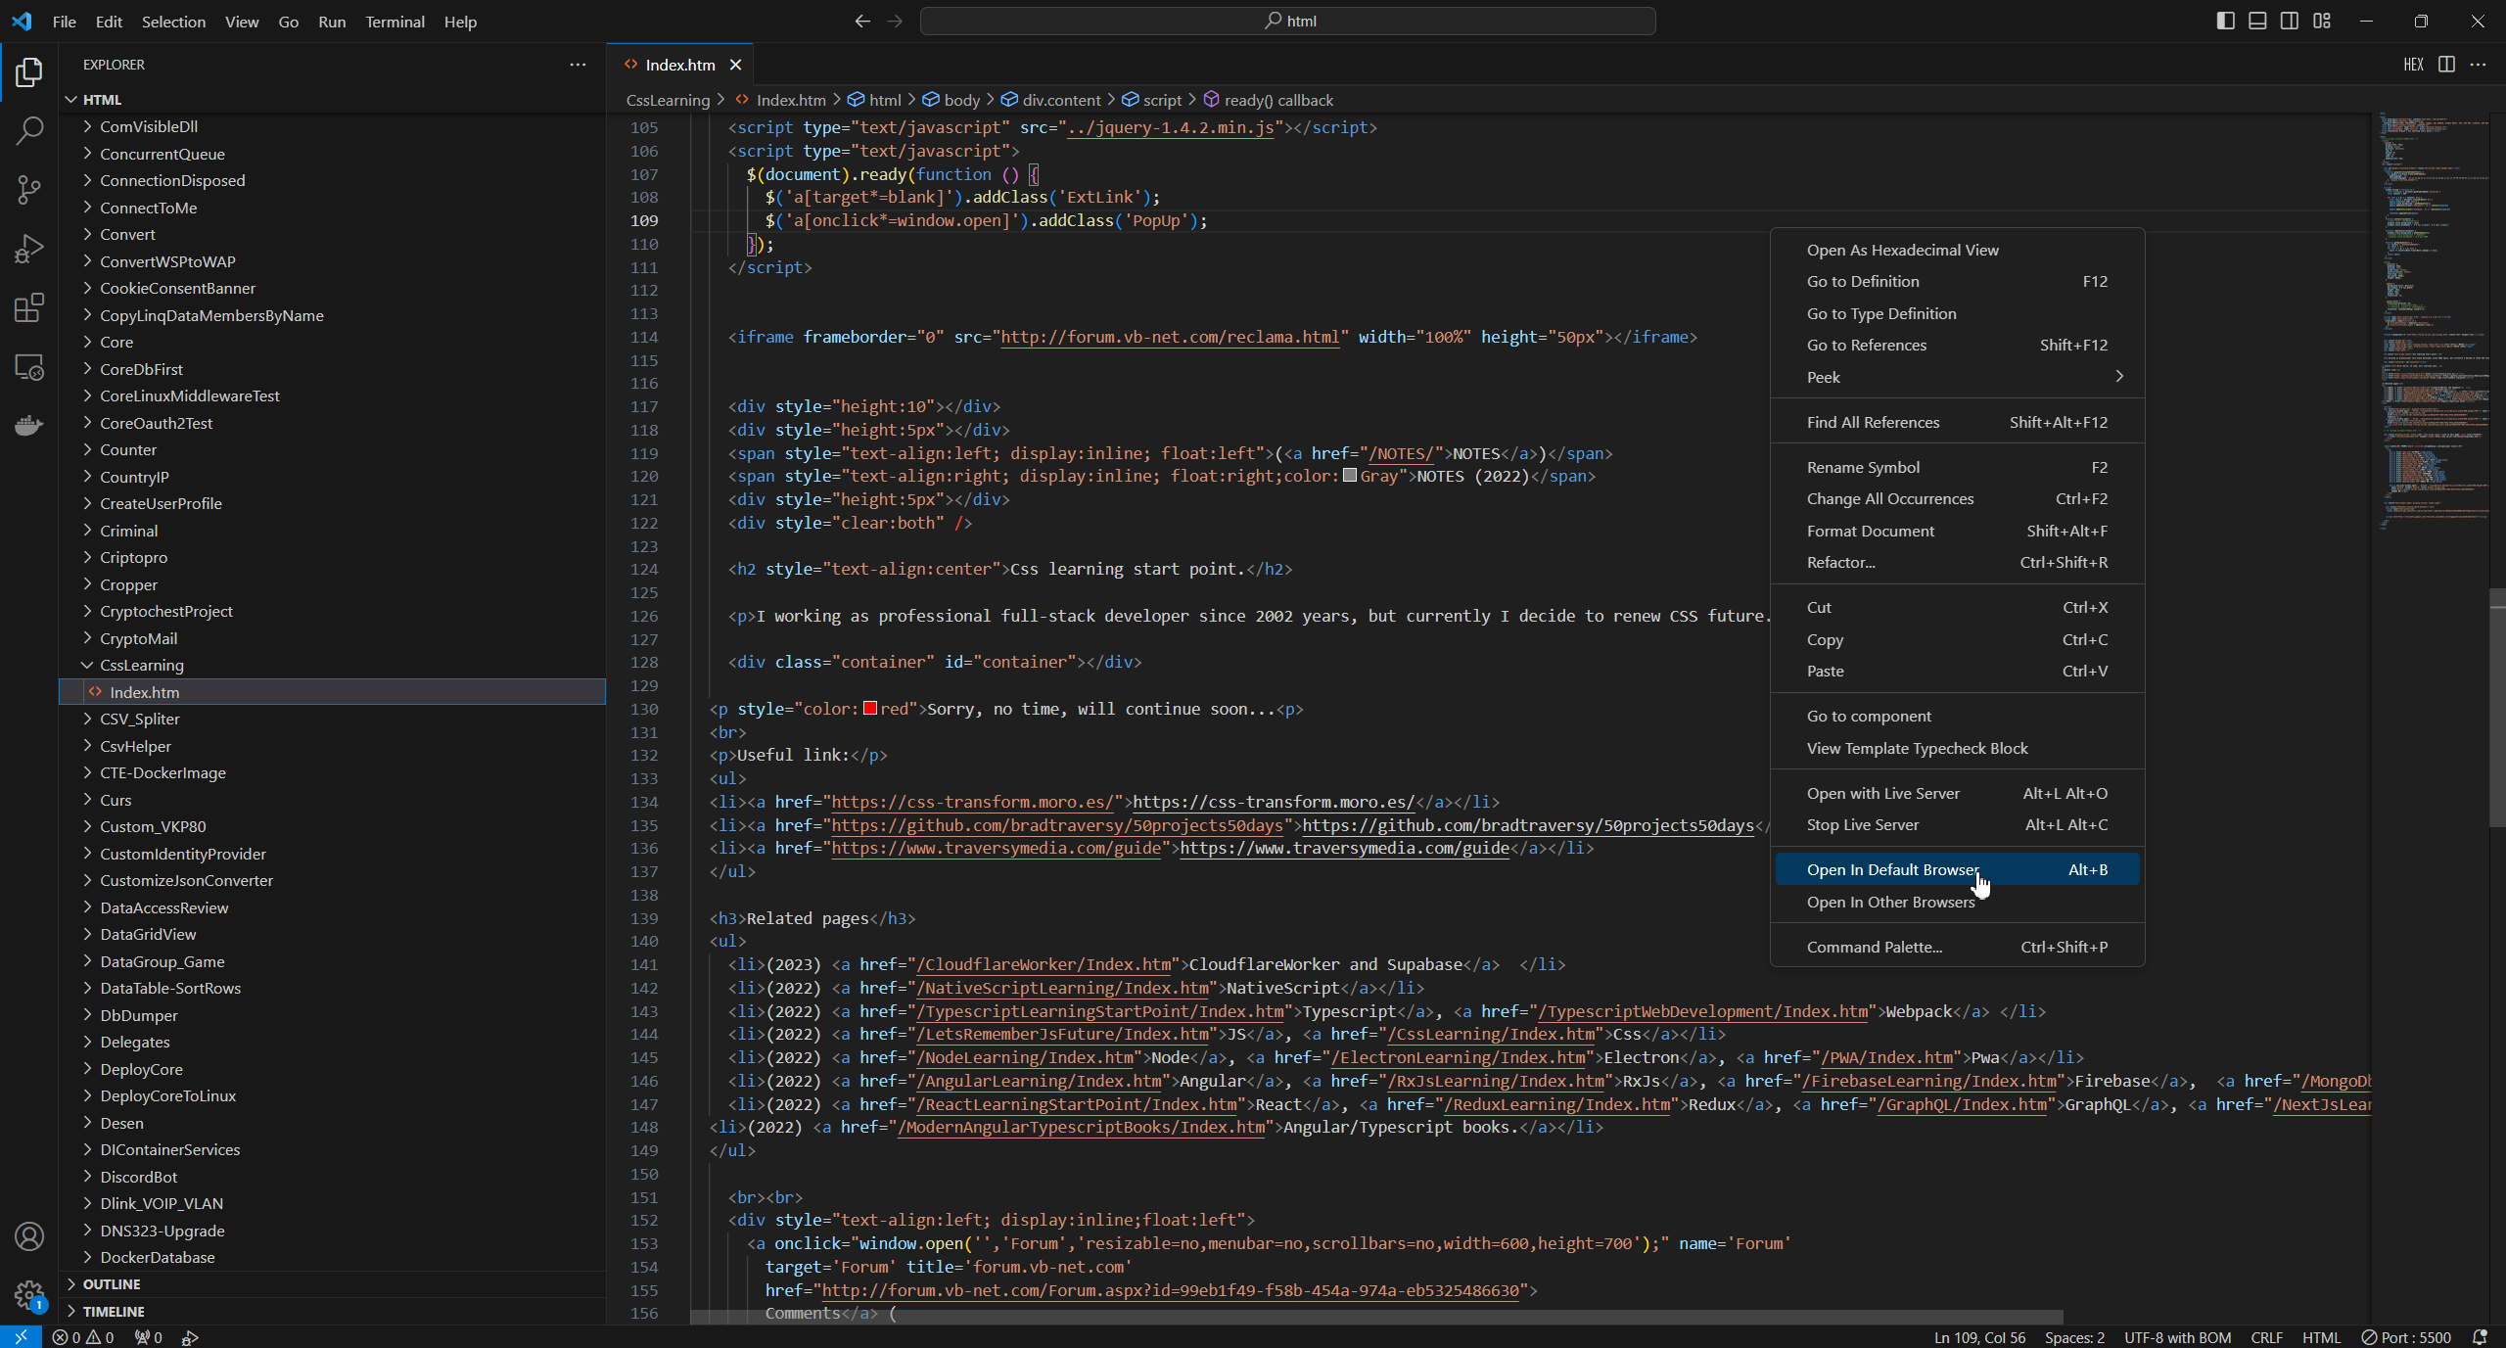
Task: Click Port : 5500 Live Server status
Action: coord(2406,1337)
